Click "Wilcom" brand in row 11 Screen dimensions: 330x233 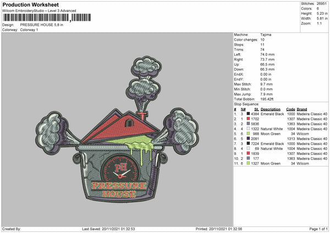tap(303, 163)
